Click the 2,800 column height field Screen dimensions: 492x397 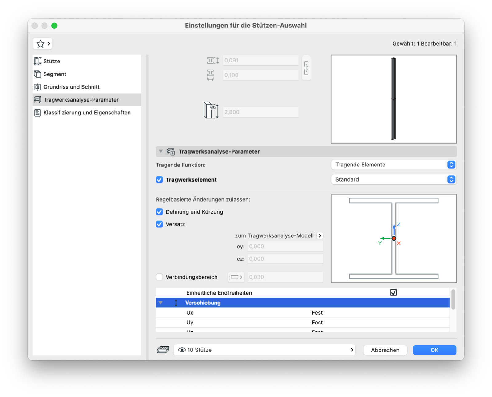coord(260,112)
